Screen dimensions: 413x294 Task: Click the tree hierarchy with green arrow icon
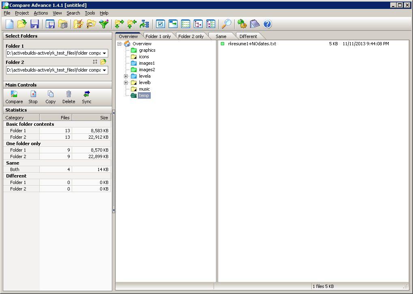click(144, 24)
